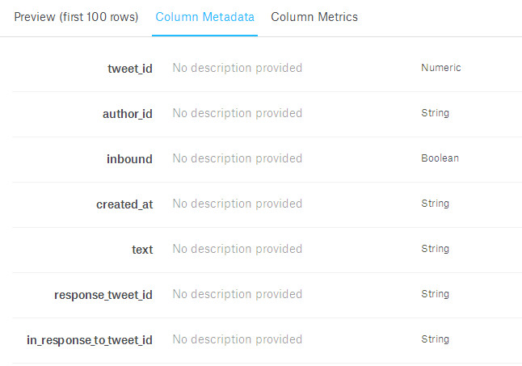
Task: Edit the description for tweet_id
Action: pos(238,68)
